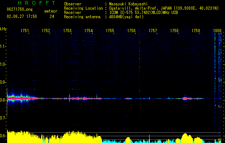225x143 pixels.
Task: Click the 1756 time marker
Action: [131, 30]
